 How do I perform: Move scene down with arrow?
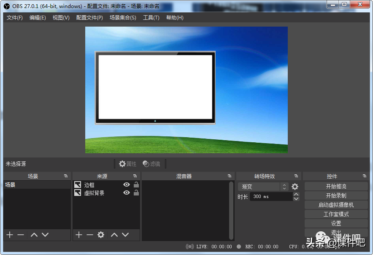[45, 235]
